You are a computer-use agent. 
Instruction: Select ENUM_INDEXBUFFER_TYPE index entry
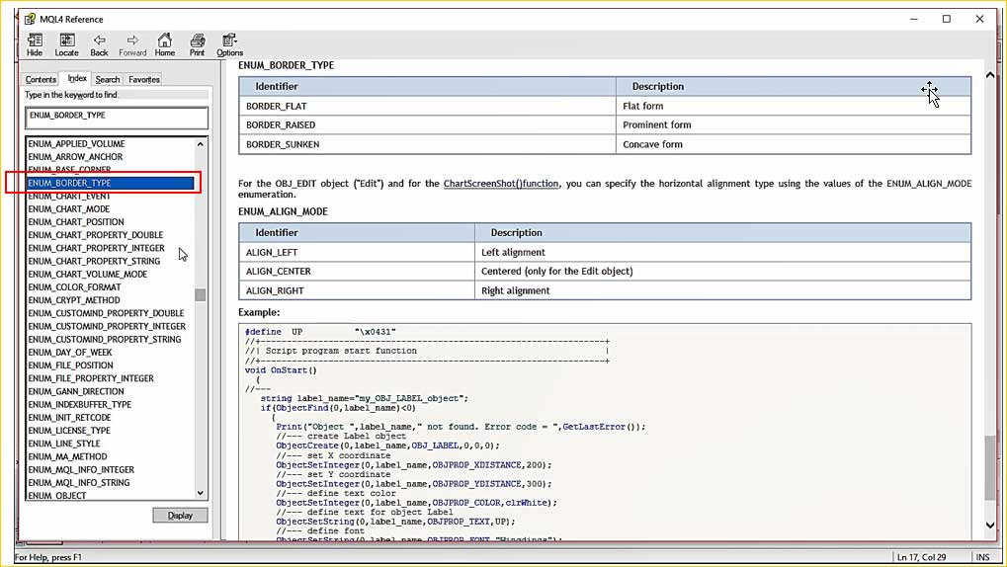click(80, 405)
